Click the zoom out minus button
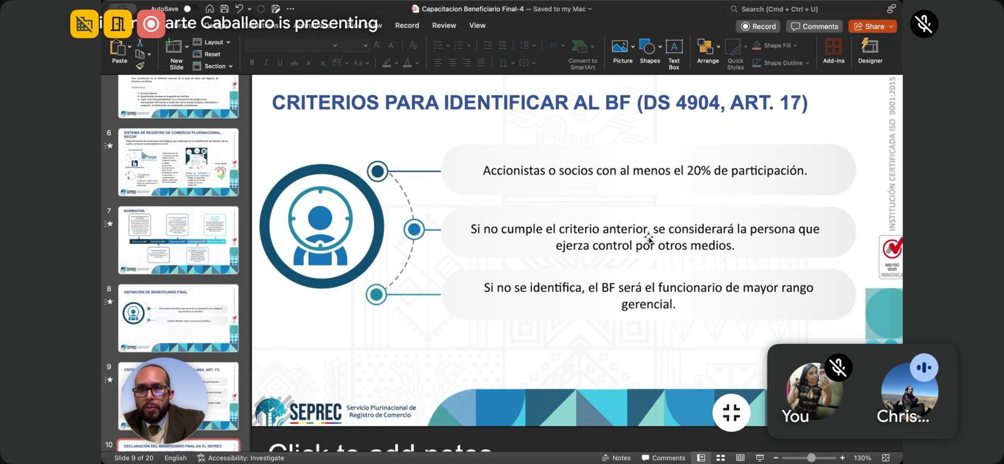This screenshot has height=464, width=1004. tap(776, 458)
